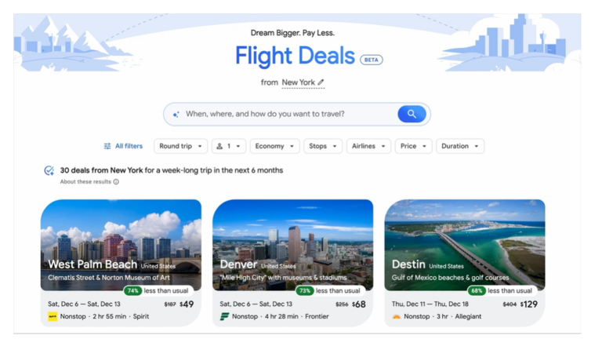Click the sparkle icon in the search box
Viewport: 602px width, 350px height.
click(x=176, y=115)
